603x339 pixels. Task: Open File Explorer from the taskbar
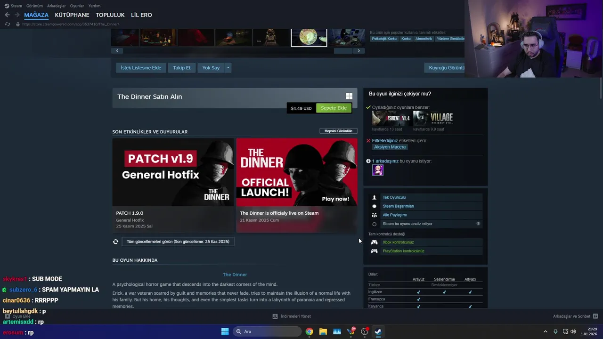coord(323,331)
